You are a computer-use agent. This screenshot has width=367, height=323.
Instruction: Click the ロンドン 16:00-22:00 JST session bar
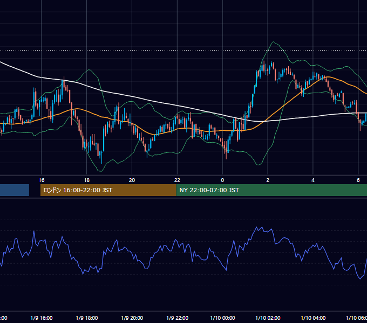pyautogui.click(x=108, y=190)
